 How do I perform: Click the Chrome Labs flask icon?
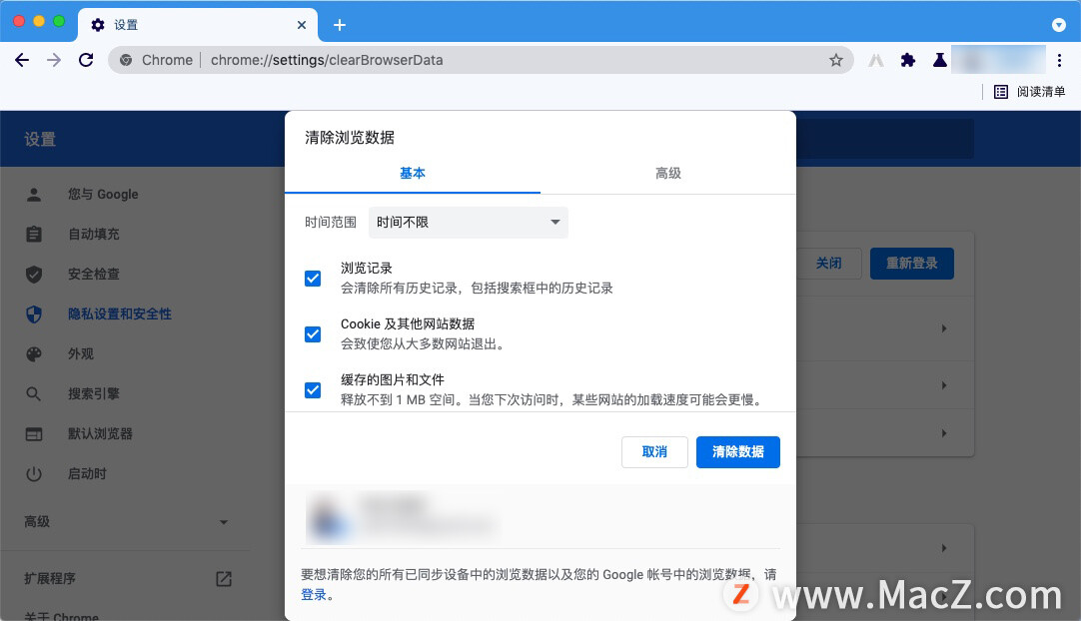point(940,60)
